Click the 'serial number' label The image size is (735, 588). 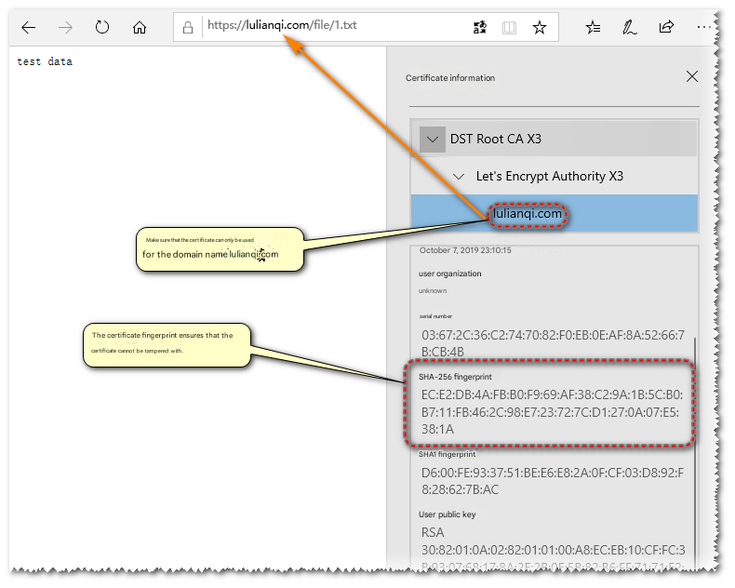coord(435,316)
